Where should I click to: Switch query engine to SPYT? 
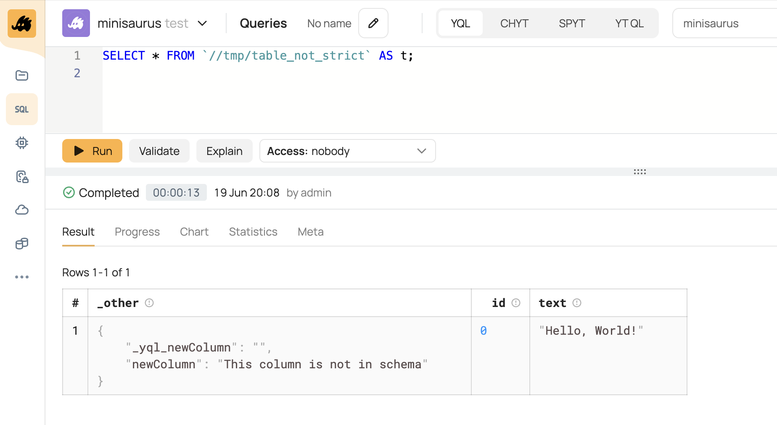click(571, 24)
